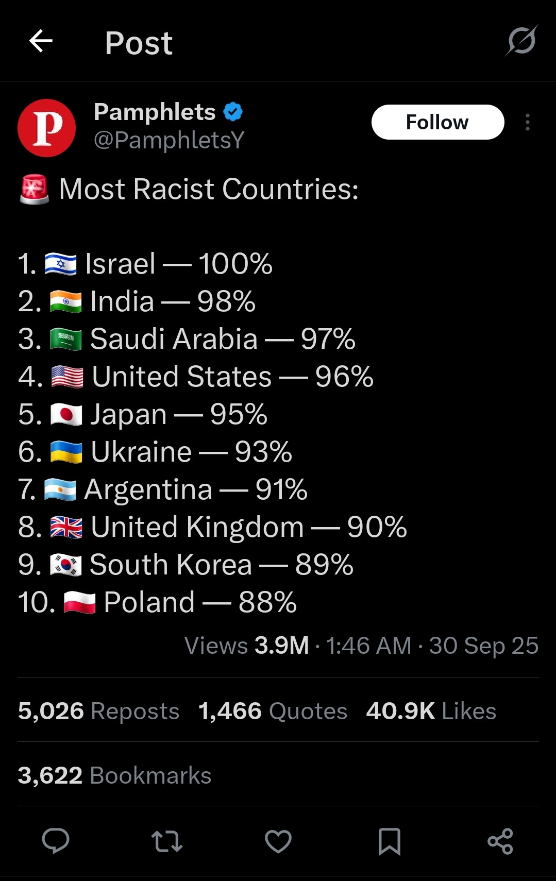556x881 pixels.
Task: Open the three-dot more options menu
Action: (527, 122)
